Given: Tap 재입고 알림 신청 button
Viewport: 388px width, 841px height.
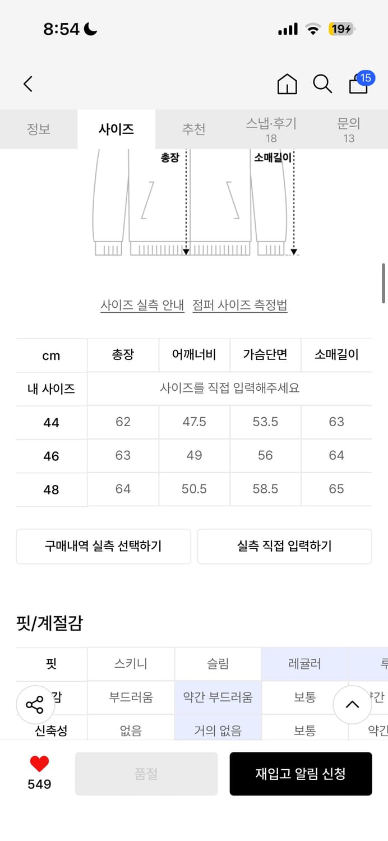Looking at the screenshot, I should point(301,774).
